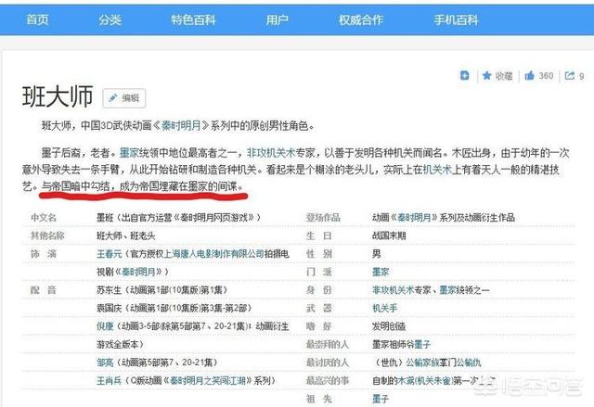Screen dimensions: 594x407
Task: Open the 墨家 link in 门派 row
Action: [381, 272]
